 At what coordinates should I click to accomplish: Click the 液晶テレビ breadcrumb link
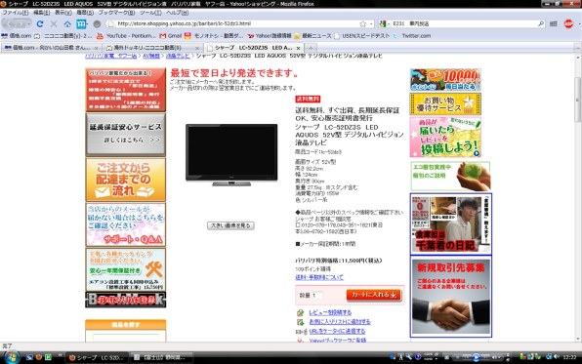178,56
